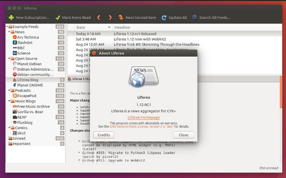Select the Debian Administration feed icon

[15, 69]
